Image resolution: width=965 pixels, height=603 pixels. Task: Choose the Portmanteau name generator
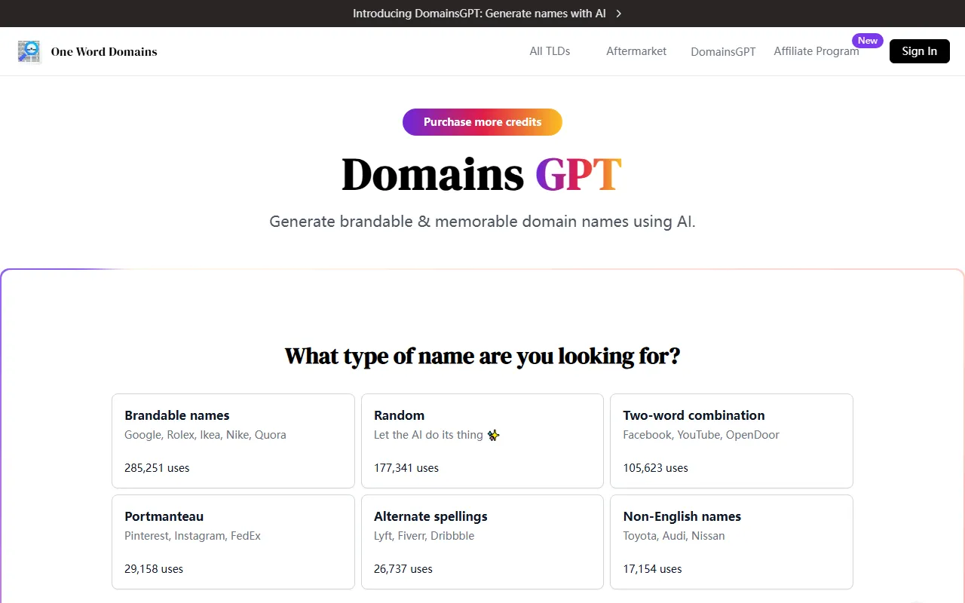click(233, 542)
